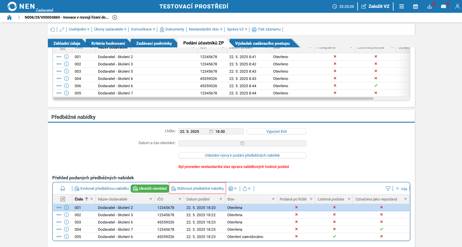462x247 pixels.
Task: Open the hamburger main menu
Action: coord(402,6)
